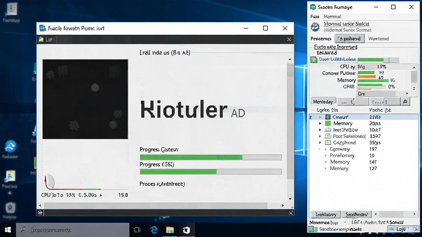The width and height of the screenshot is (422, 237).
Task: Click the icon button right of 'Cmud 1'
Action: point(405,102)
